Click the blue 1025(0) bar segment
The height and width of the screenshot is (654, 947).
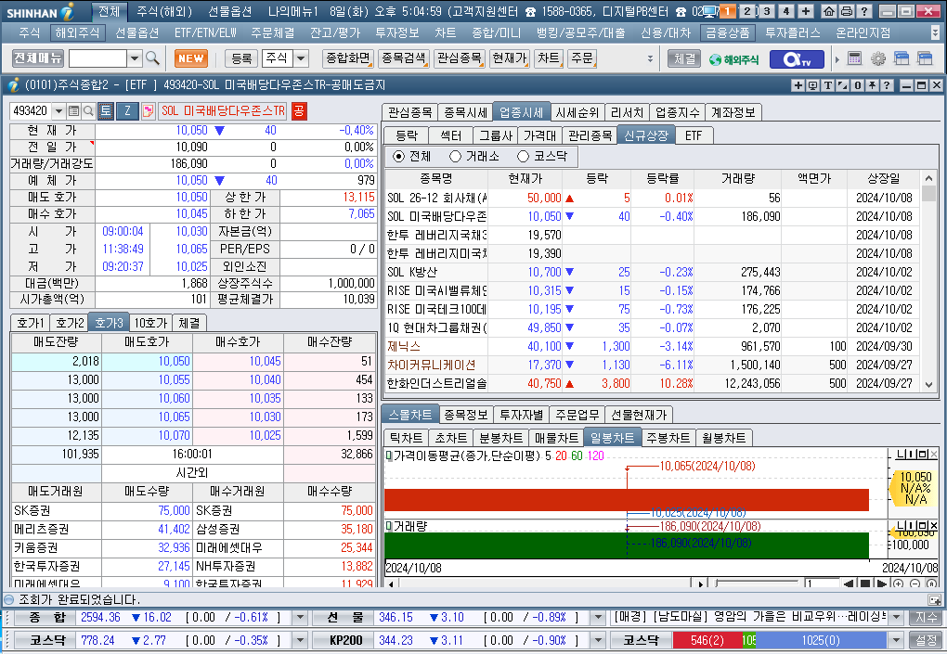point(821,640)
